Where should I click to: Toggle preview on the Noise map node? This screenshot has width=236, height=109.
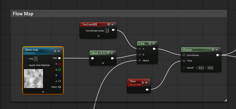(x=55, y=51)
